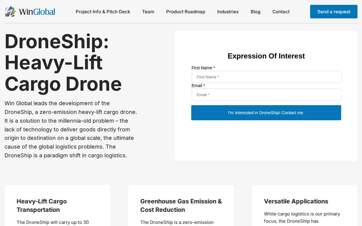Focus the Email input field
This screenshot has height=226, width=362.
pos(266,95)
